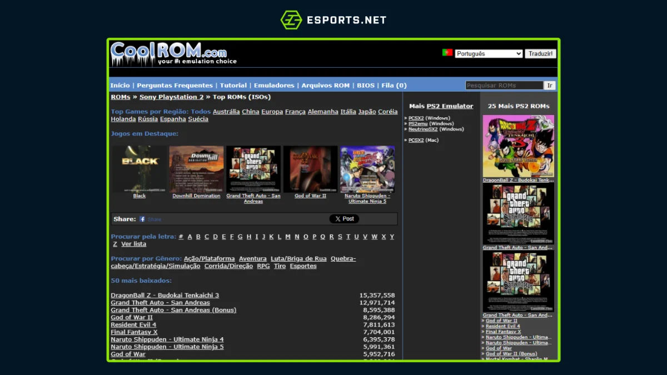This screenshot has width=667, height=375.
Task: Select the BIOS navigation item
Action: [x=366, y=85]
